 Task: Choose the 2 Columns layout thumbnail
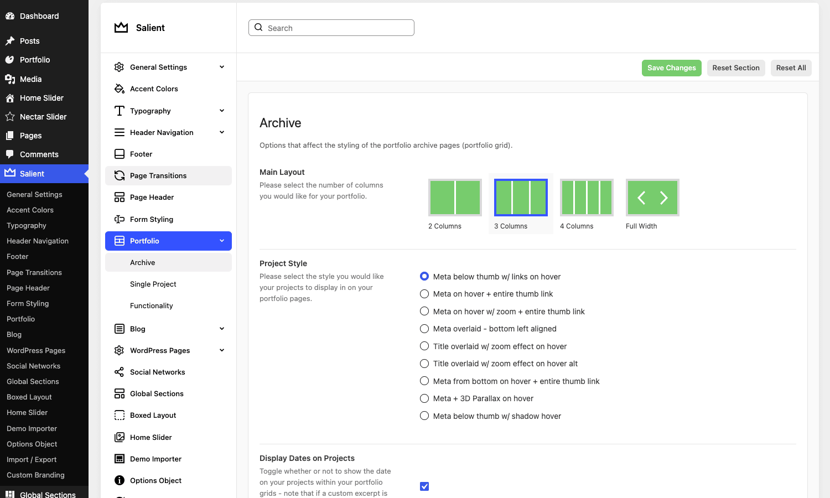coord(455,198)
